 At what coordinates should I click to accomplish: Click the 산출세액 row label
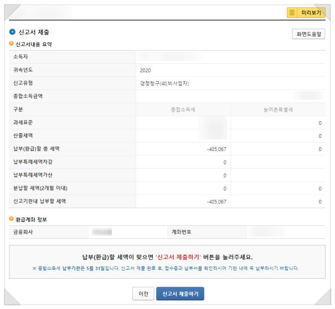[23, 135]
